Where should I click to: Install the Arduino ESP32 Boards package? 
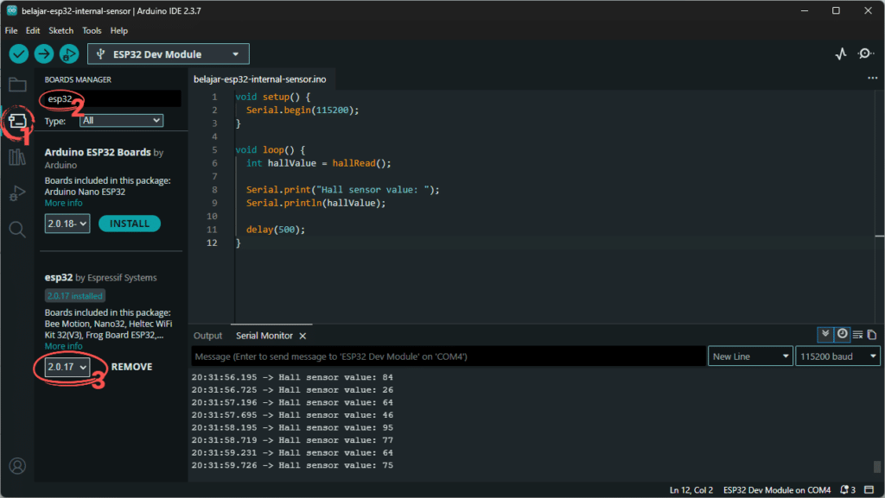130,224
